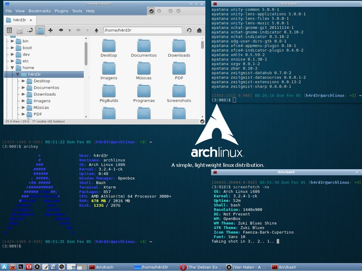This screenshot has height=271, width=362.
Task: Launch Opera from the taskbar launcher
Action: click(x=29, y=267)
